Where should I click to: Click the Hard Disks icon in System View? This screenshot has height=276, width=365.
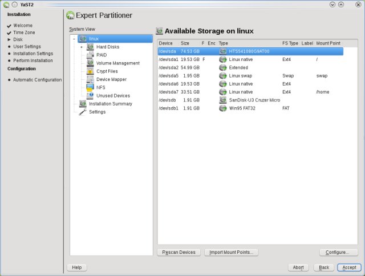(x=90, y=47)
